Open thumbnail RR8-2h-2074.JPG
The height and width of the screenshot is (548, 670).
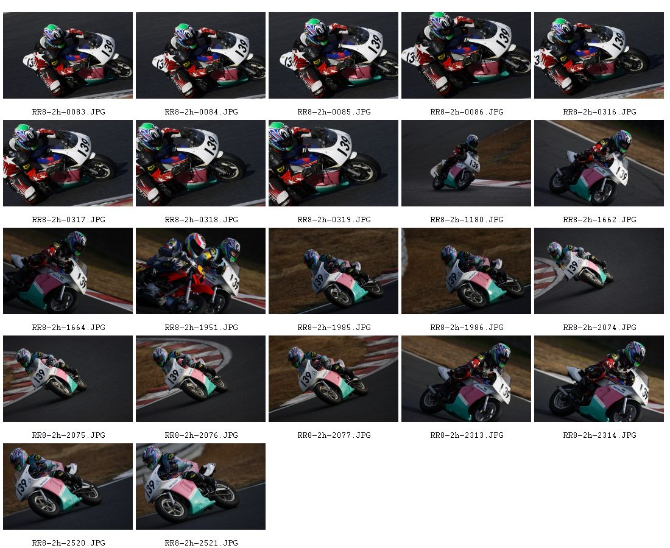(x=599, y=271)
